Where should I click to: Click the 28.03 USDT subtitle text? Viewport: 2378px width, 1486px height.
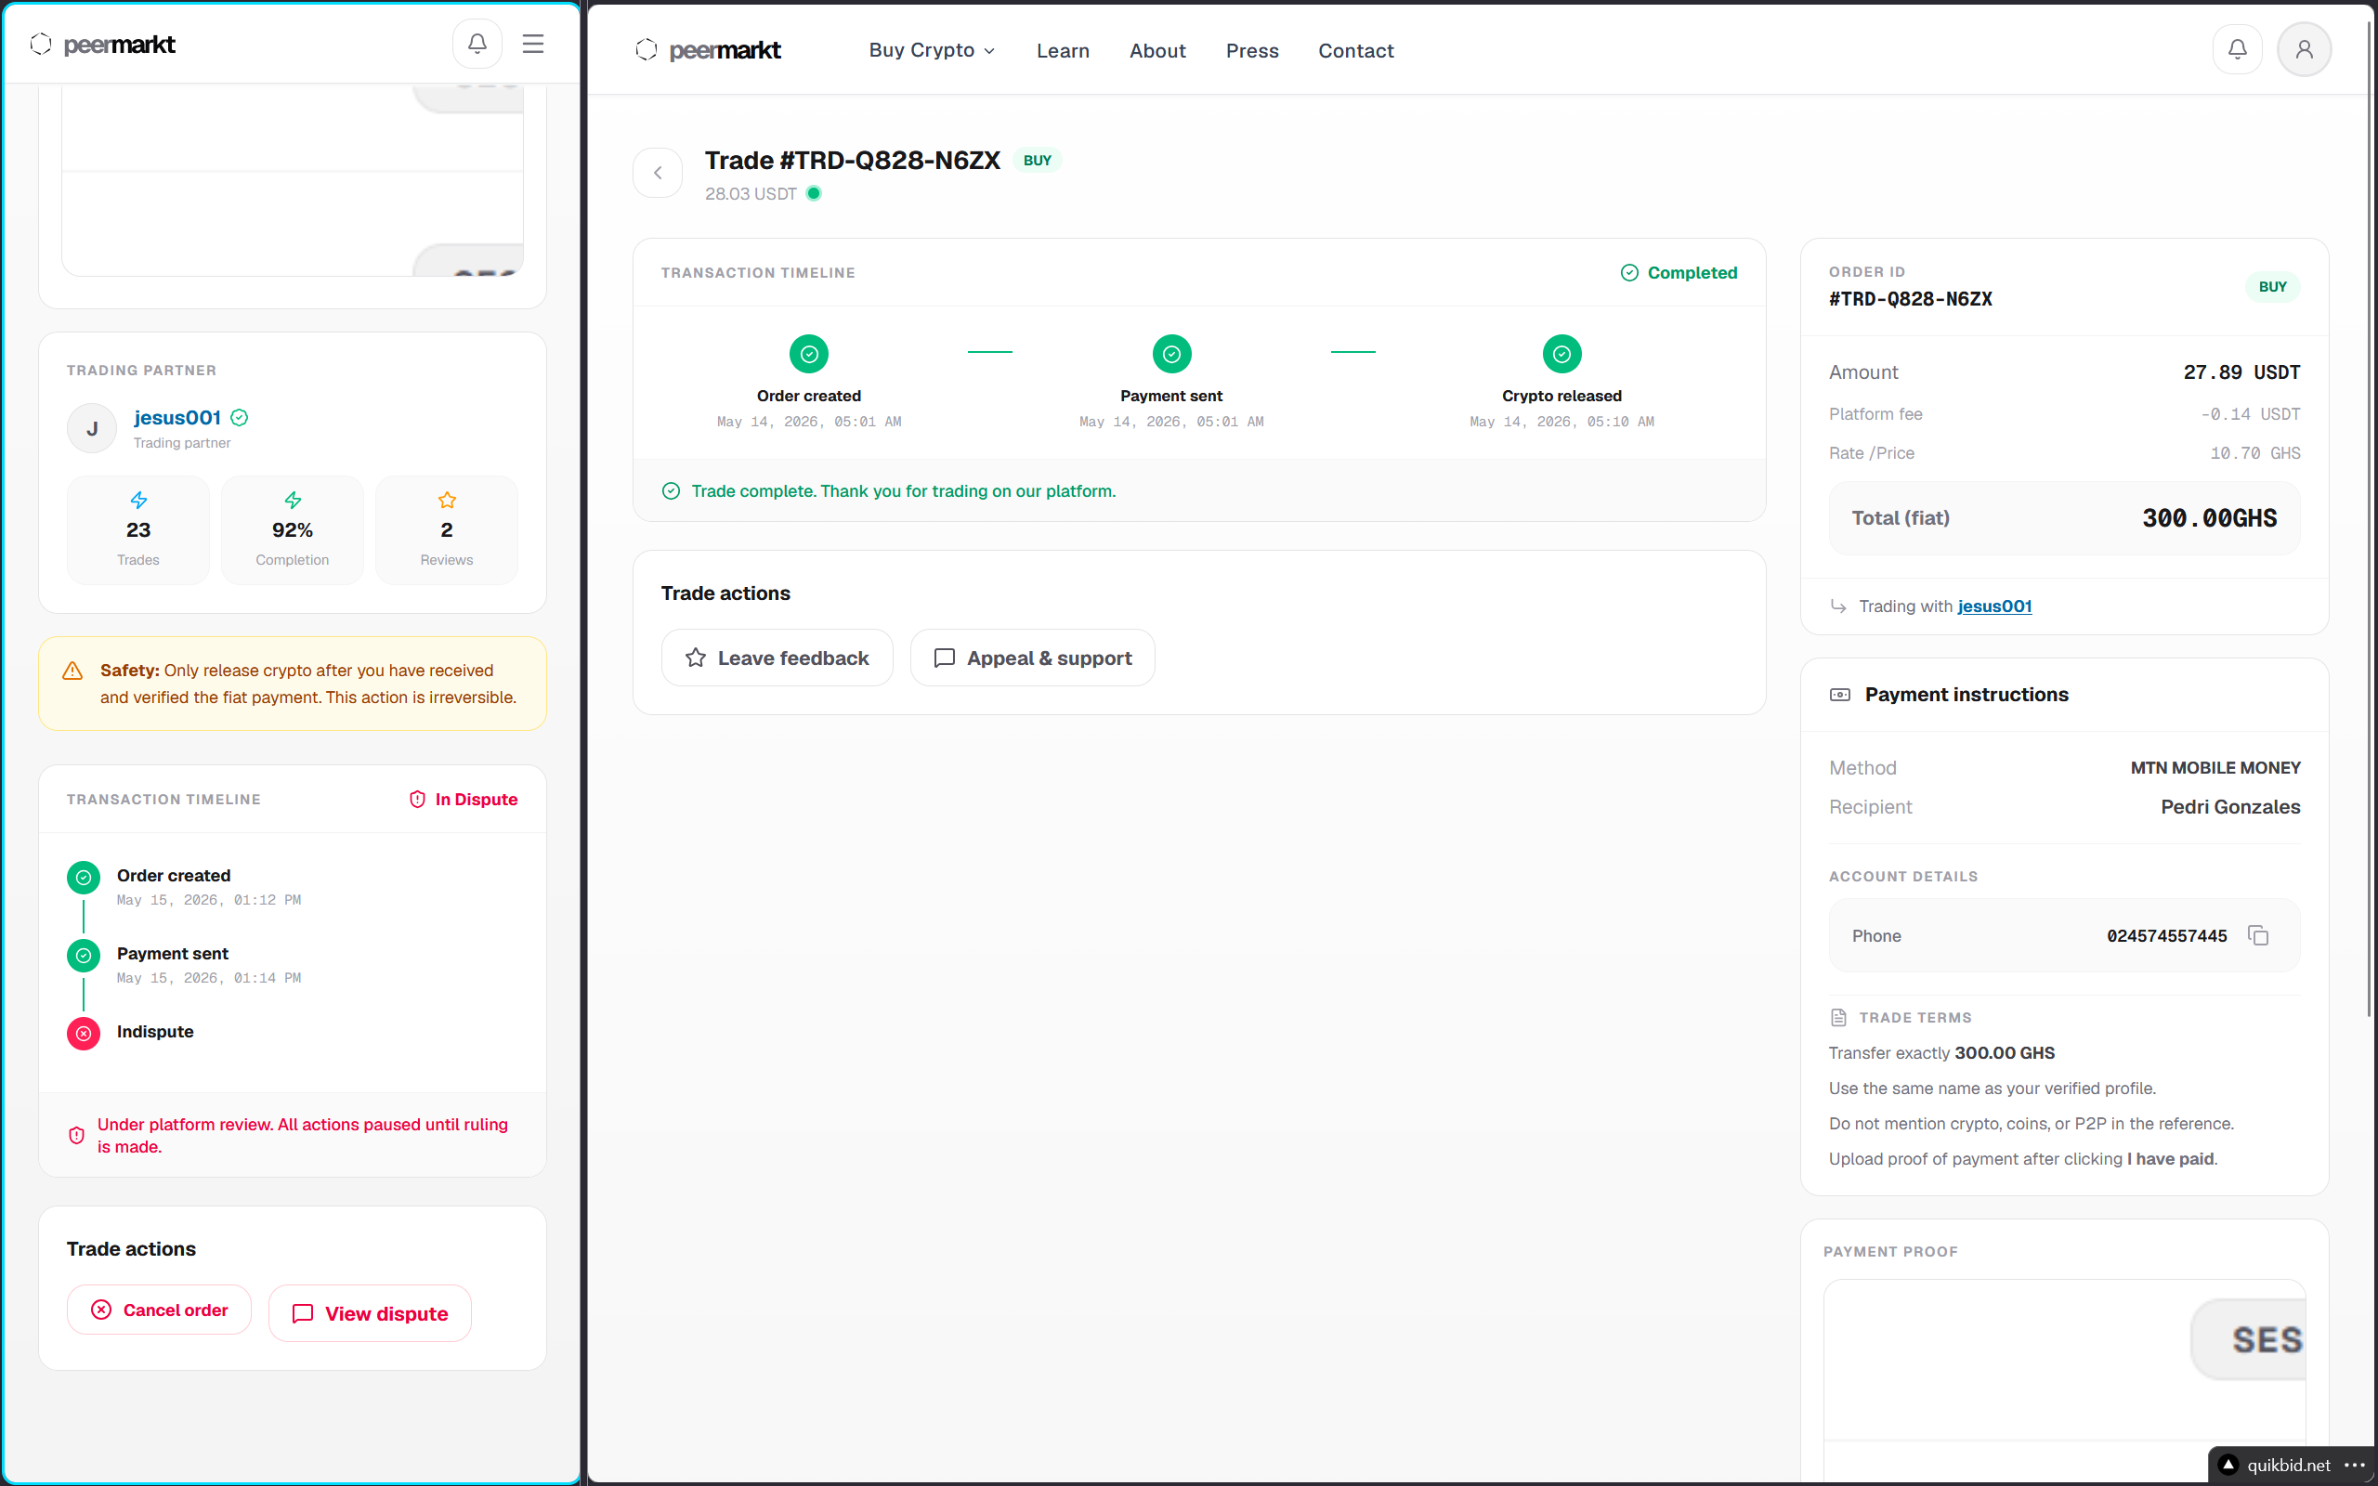tap(751, 193)
